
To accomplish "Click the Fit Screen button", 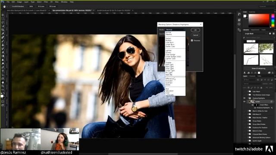I will [41, 6].
